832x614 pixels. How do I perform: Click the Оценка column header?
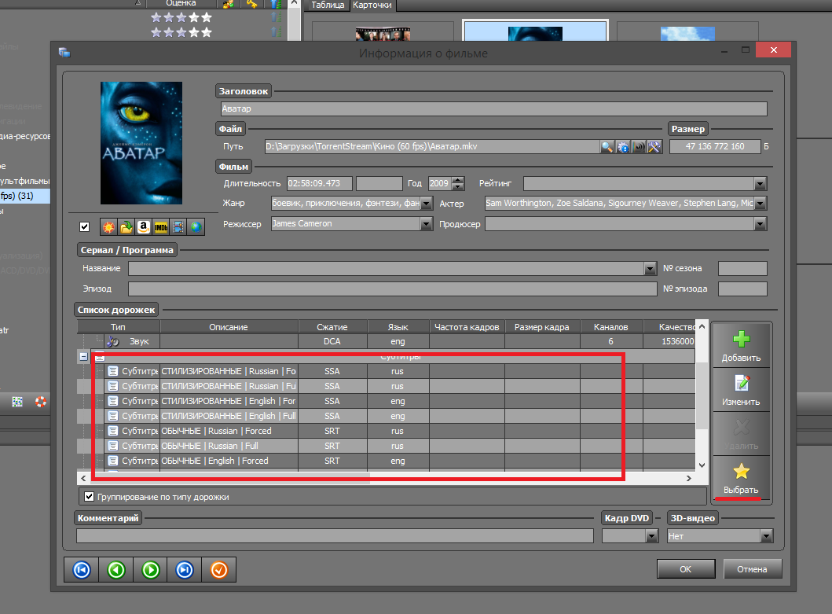click(x=181, y=3)
